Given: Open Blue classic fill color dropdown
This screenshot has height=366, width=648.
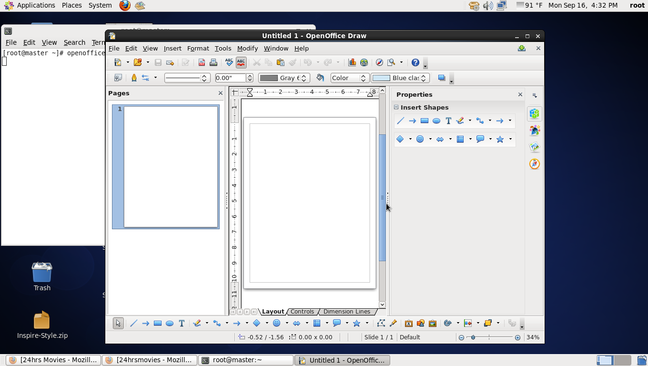Looking at the screenshot, I should click(400, 78).
